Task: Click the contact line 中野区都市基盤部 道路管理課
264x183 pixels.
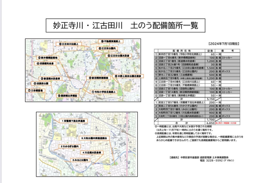Action: tap(199, 157)
